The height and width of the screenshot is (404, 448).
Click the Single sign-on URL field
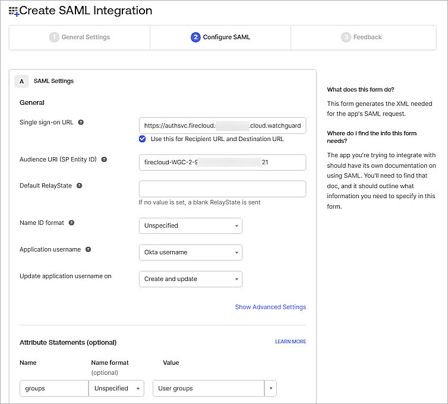click(222, 126)
